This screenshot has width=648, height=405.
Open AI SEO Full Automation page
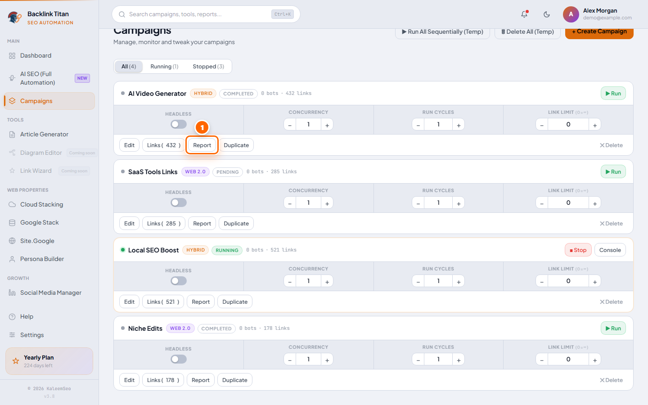point(49,78)
